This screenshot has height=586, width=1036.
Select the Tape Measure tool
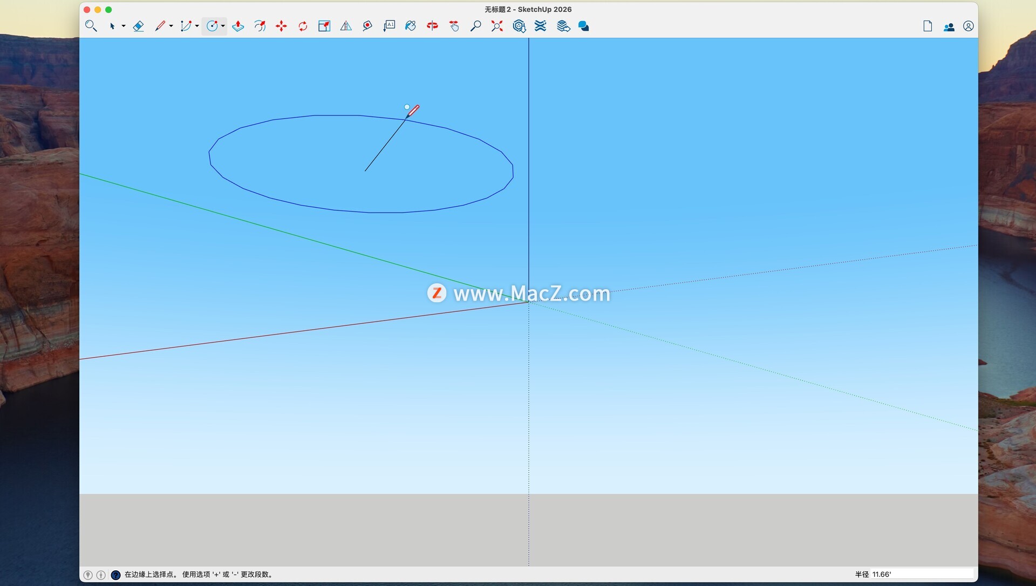[x=367, y=26]
